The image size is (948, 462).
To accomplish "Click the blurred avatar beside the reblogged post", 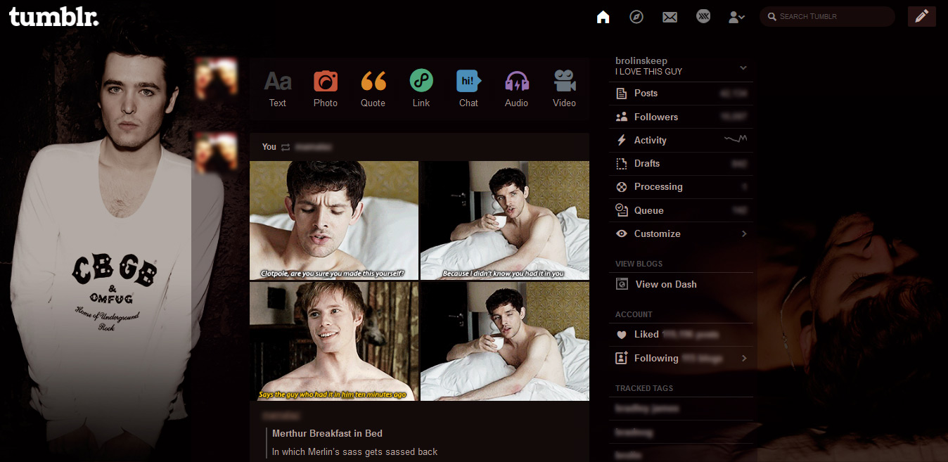I will (216, 153).
